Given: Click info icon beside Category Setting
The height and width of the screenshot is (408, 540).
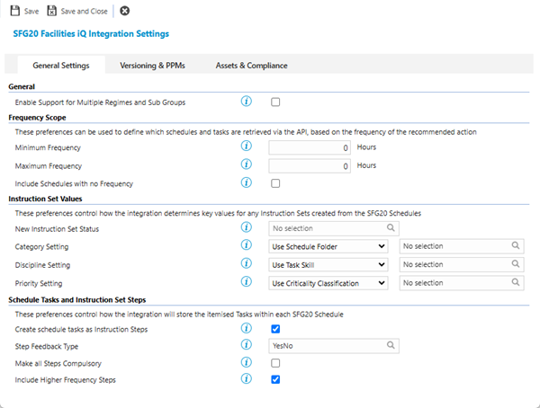Looking at the screenshot, I should pyautogui.click(x=247, y=245).
